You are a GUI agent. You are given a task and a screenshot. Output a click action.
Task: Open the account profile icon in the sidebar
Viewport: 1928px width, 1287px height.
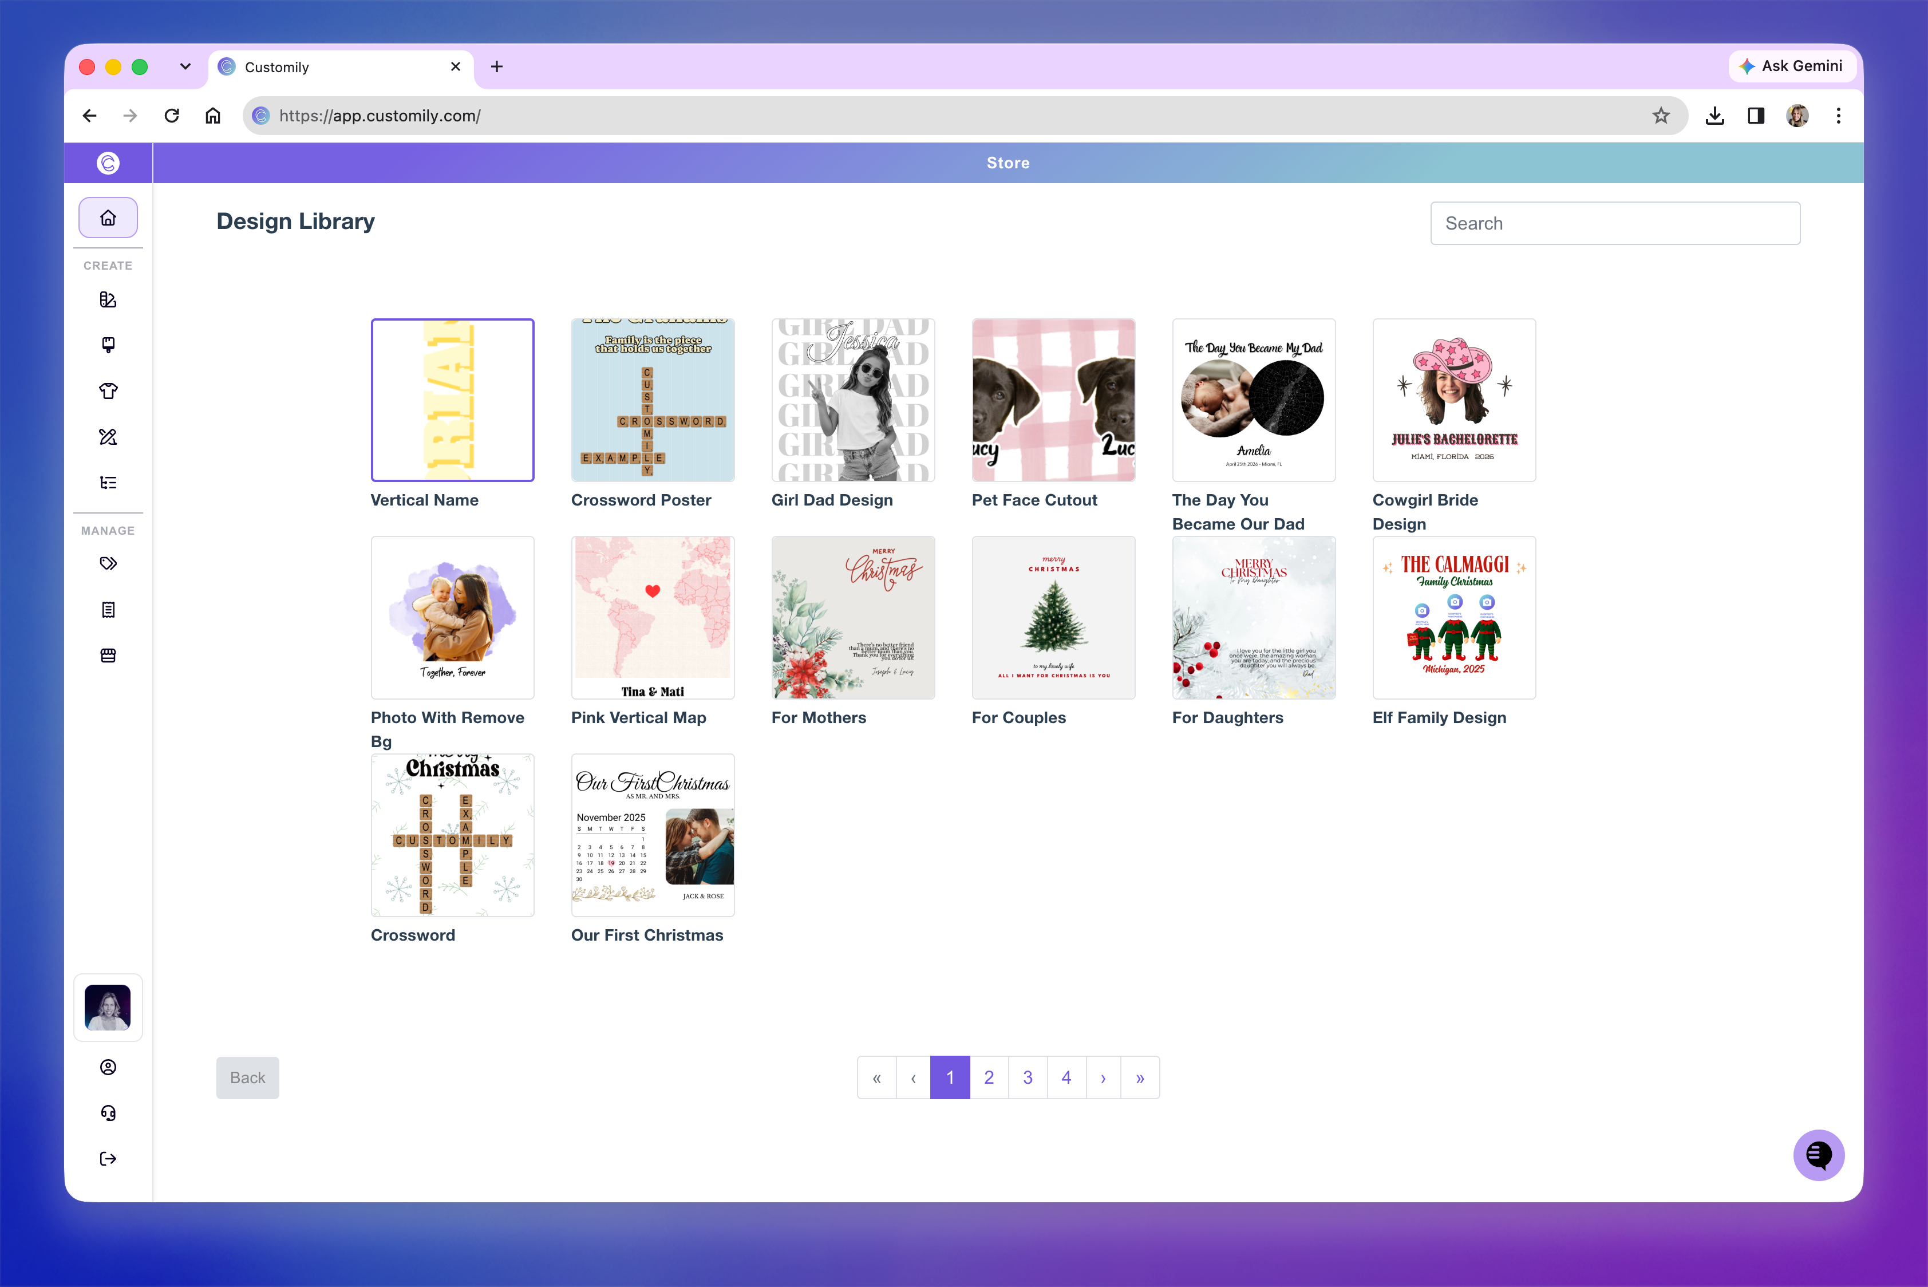click(108, 1067)
